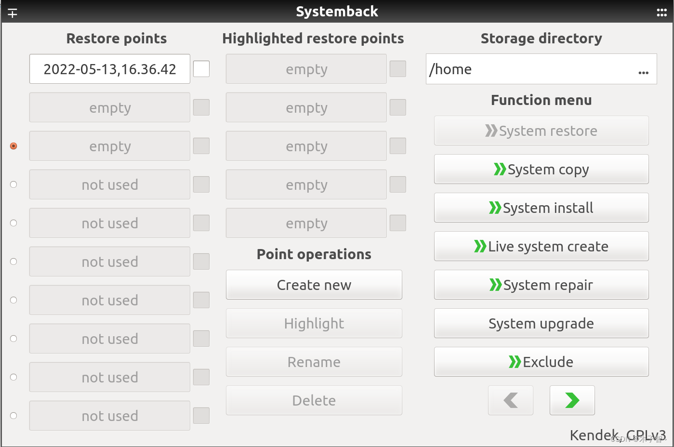
Task: Select the restore point 2022-05-13,16.36.42 field
Action: [110, 69]
